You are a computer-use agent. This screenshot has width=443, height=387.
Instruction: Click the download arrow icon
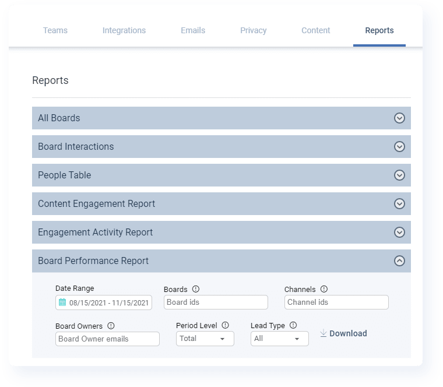point(324,333)
